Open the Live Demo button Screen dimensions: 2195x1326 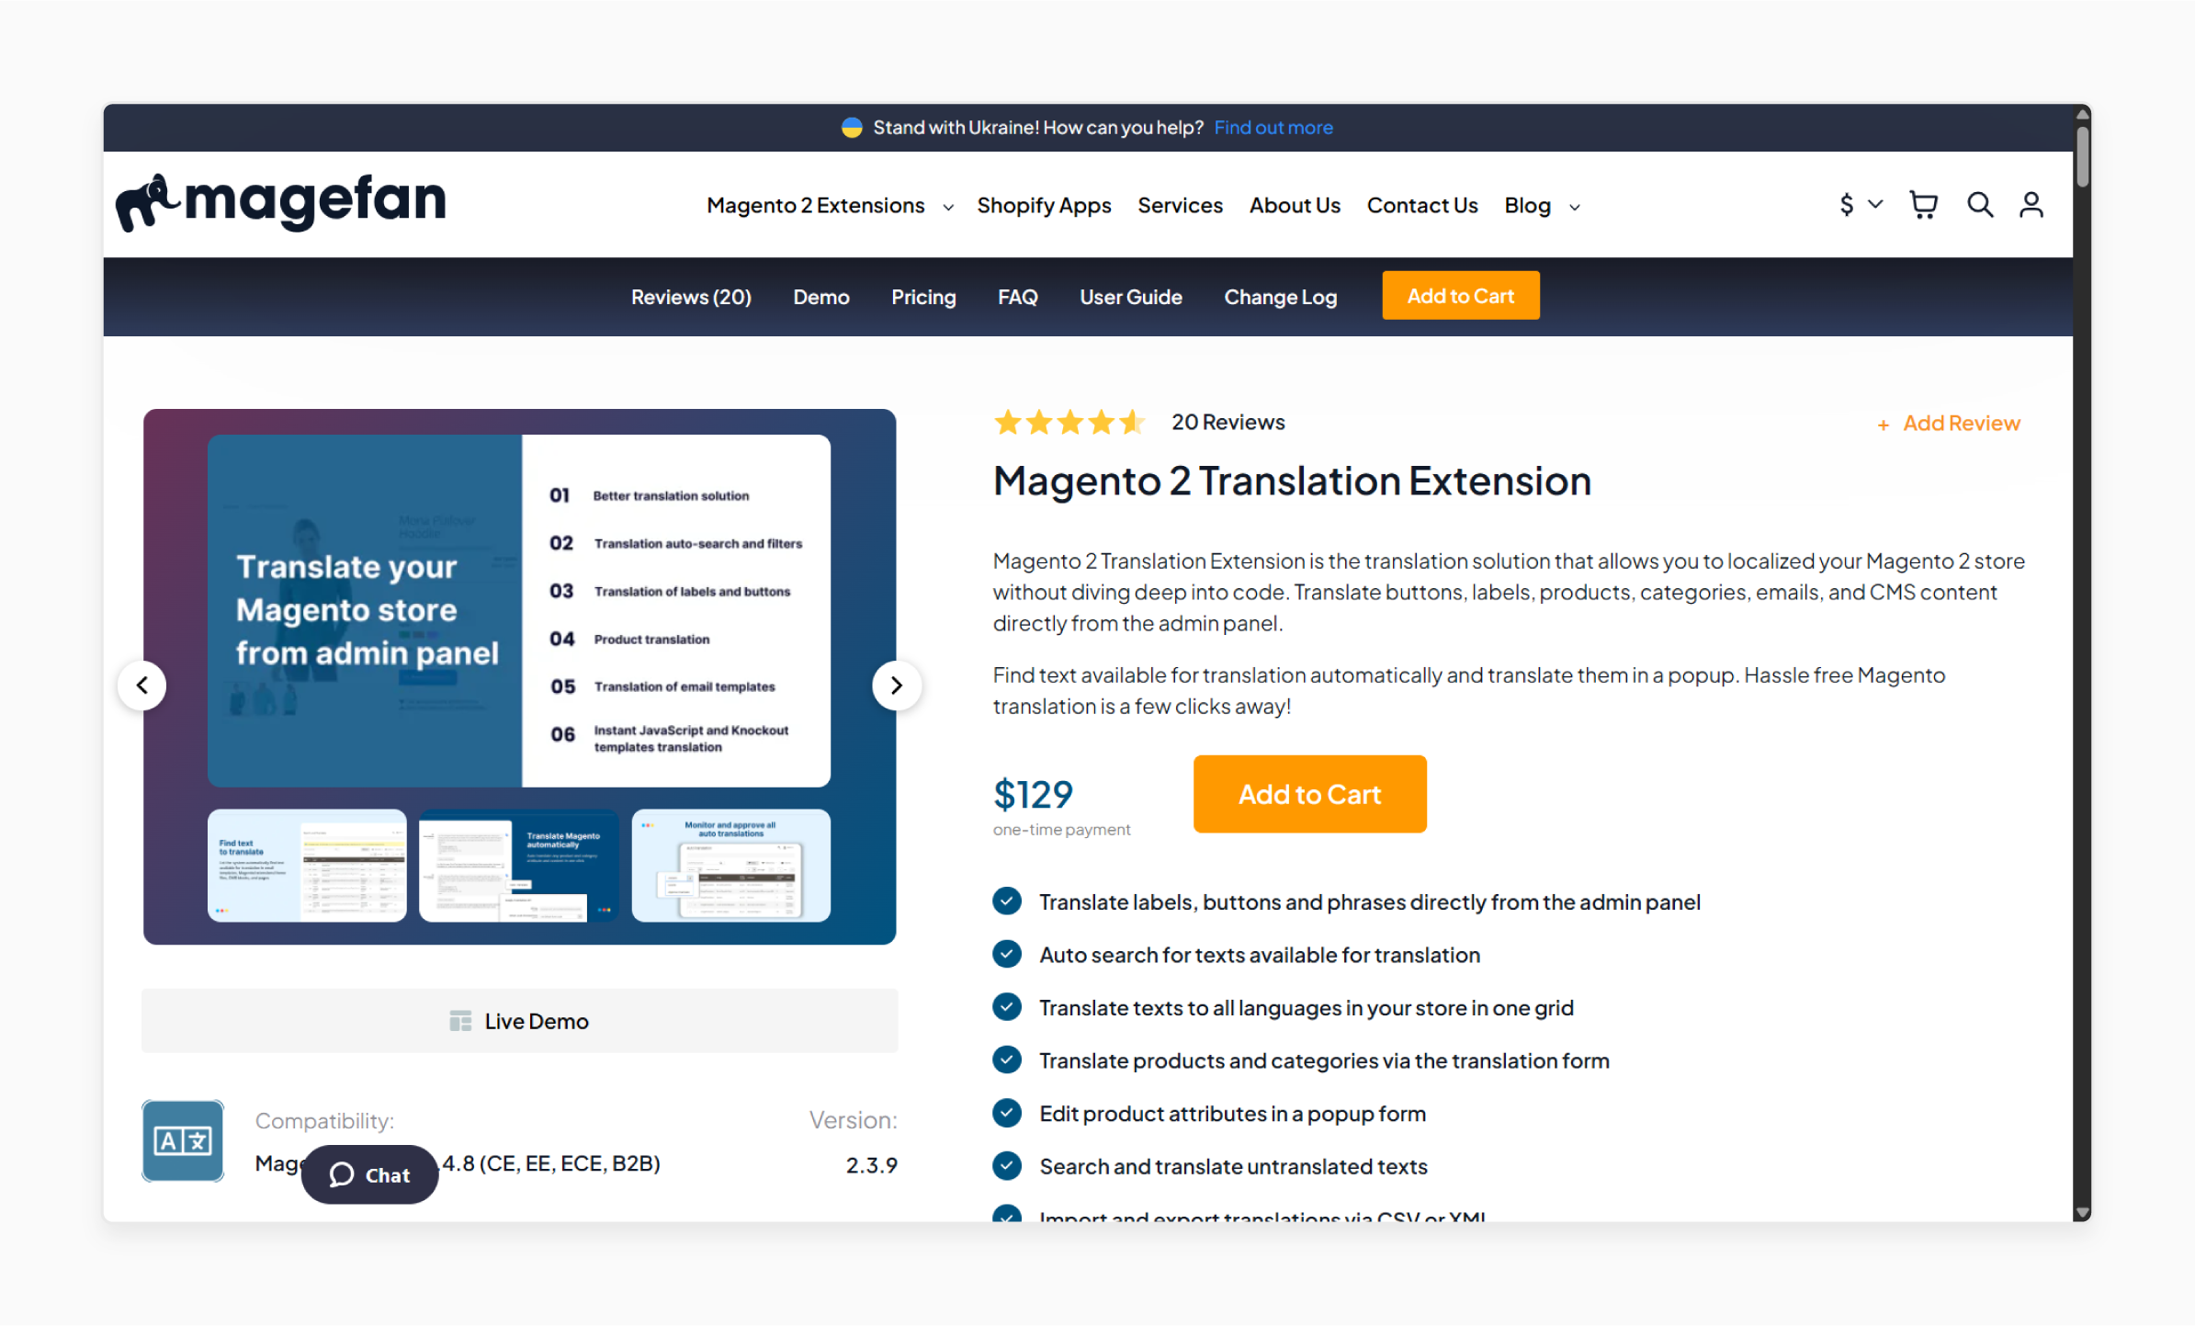coord(519,1021)
